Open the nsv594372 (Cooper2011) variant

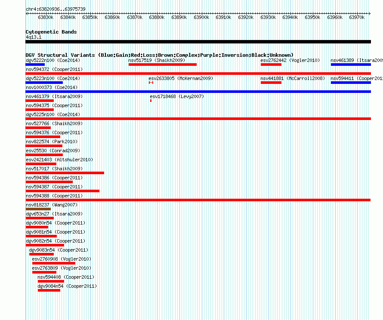[54, 69]
